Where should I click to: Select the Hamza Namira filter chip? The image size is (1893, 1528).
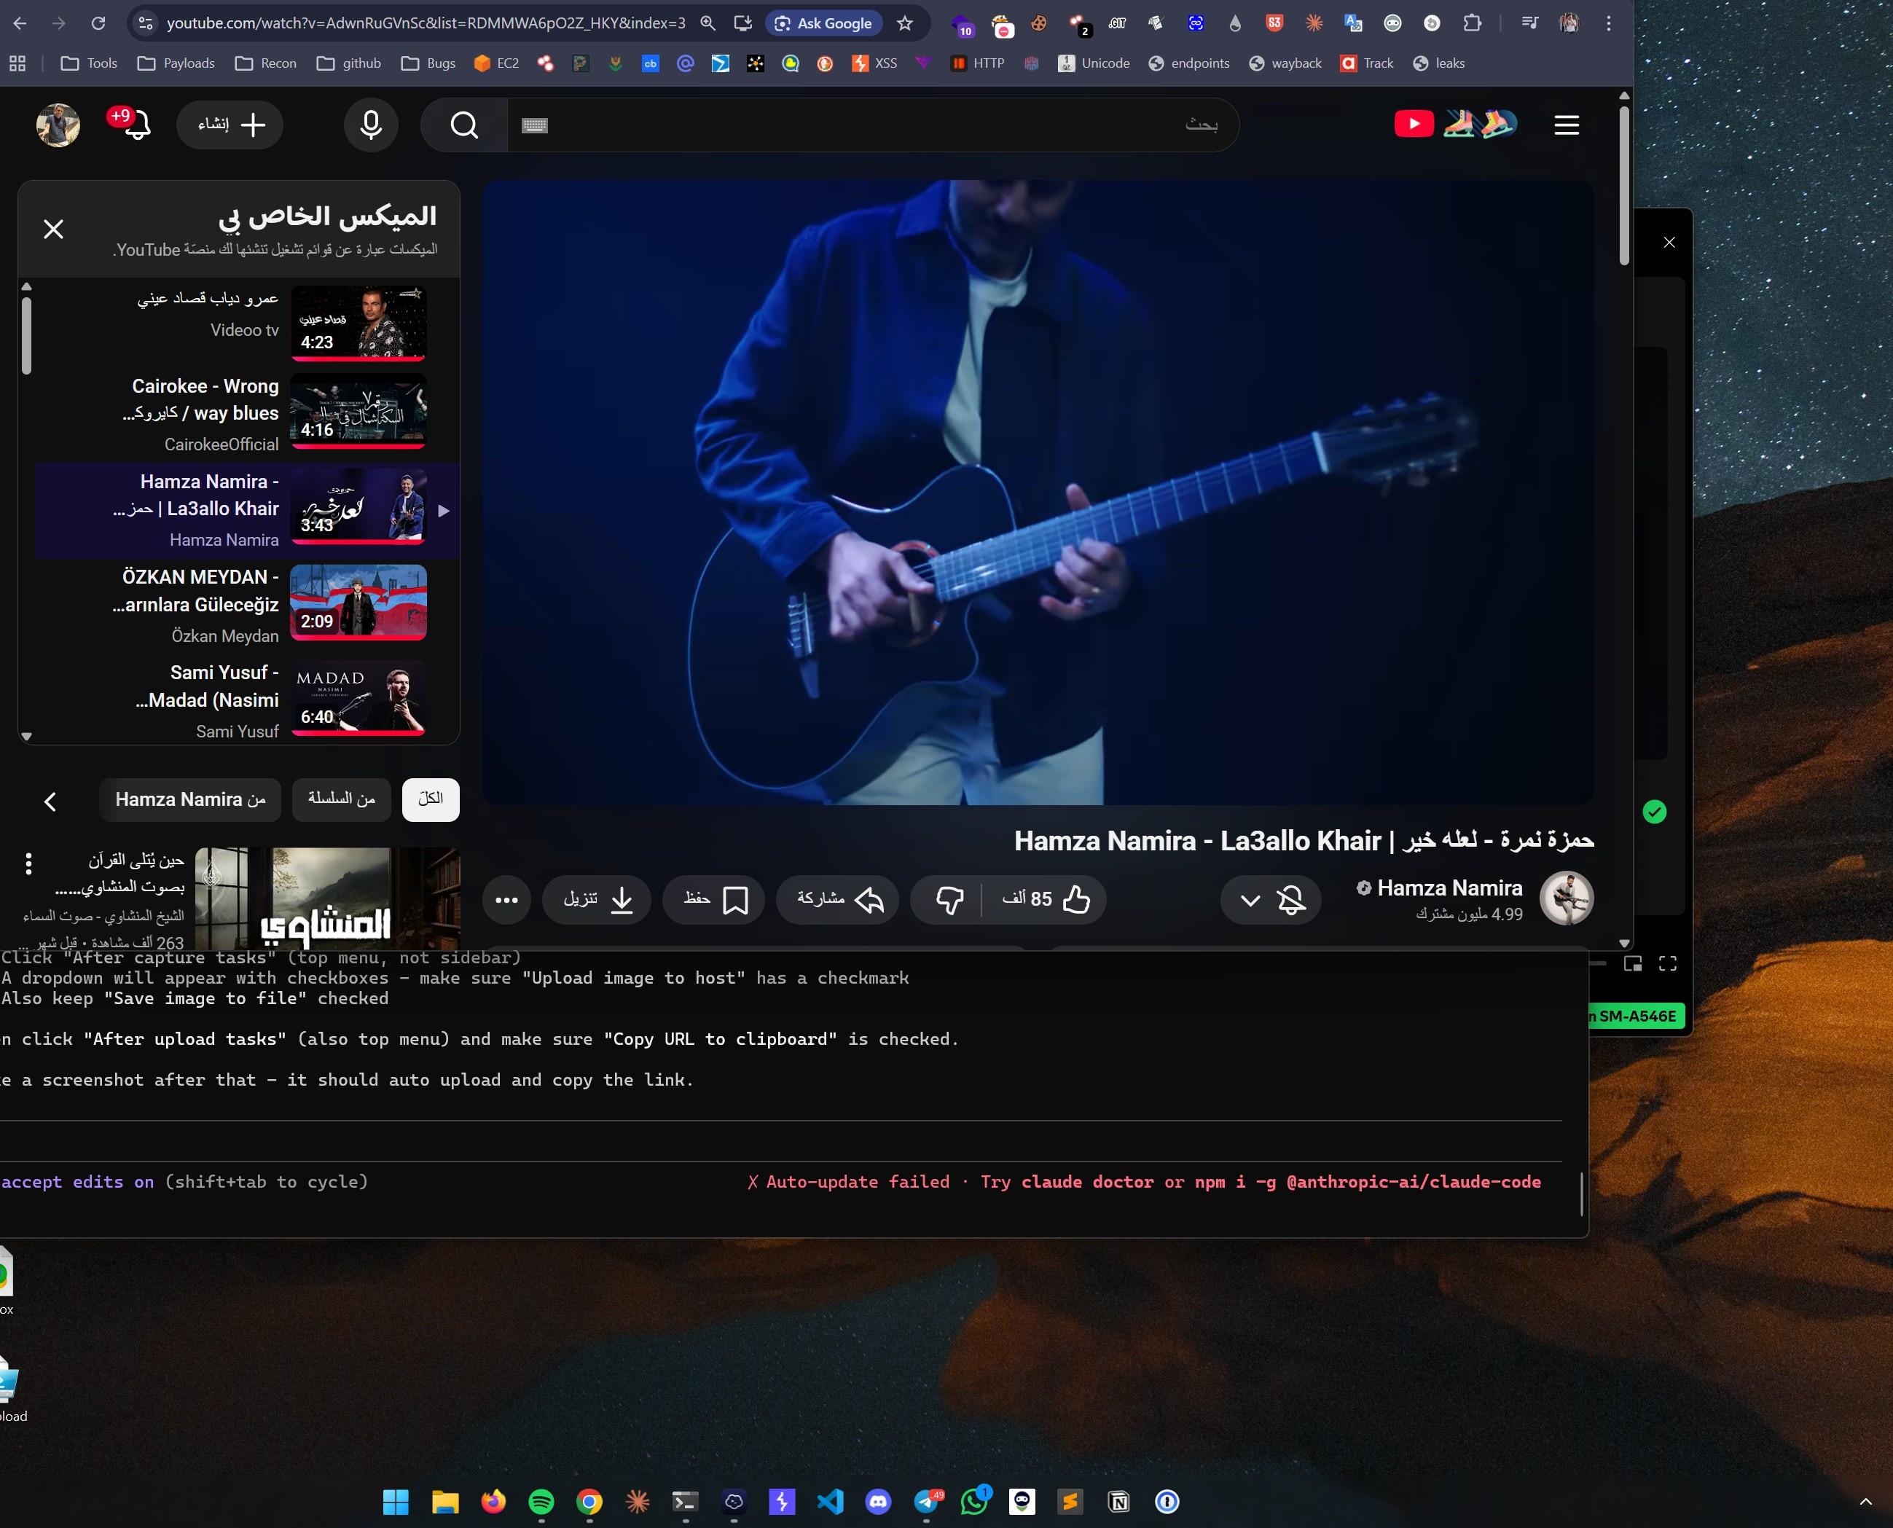[x=190, y=799]
